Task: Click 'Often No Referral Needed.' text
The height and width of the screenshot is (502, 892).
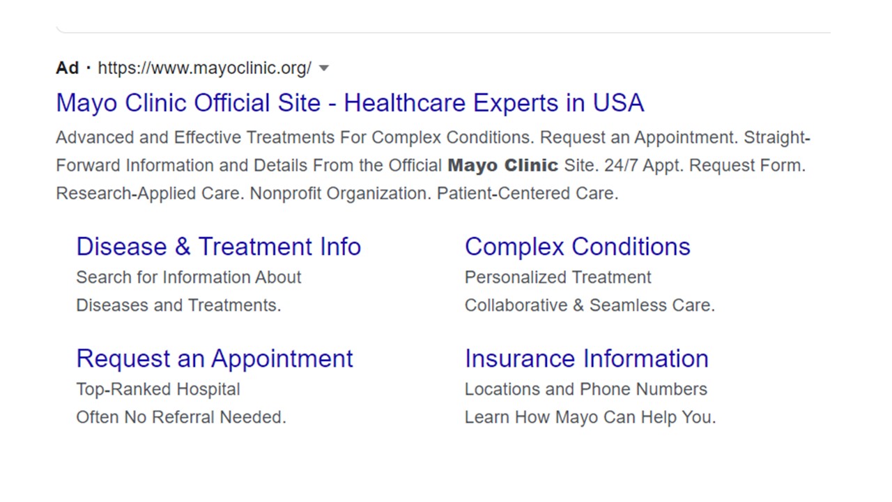Action: tap(181, 417)
